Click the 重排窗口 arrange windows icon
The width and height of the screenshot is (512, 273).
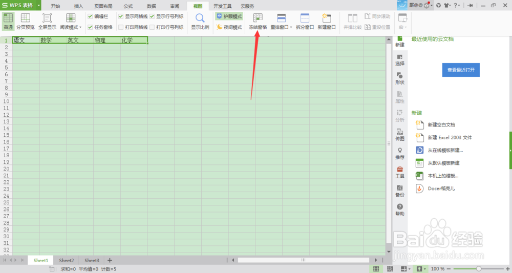point(281,18)
